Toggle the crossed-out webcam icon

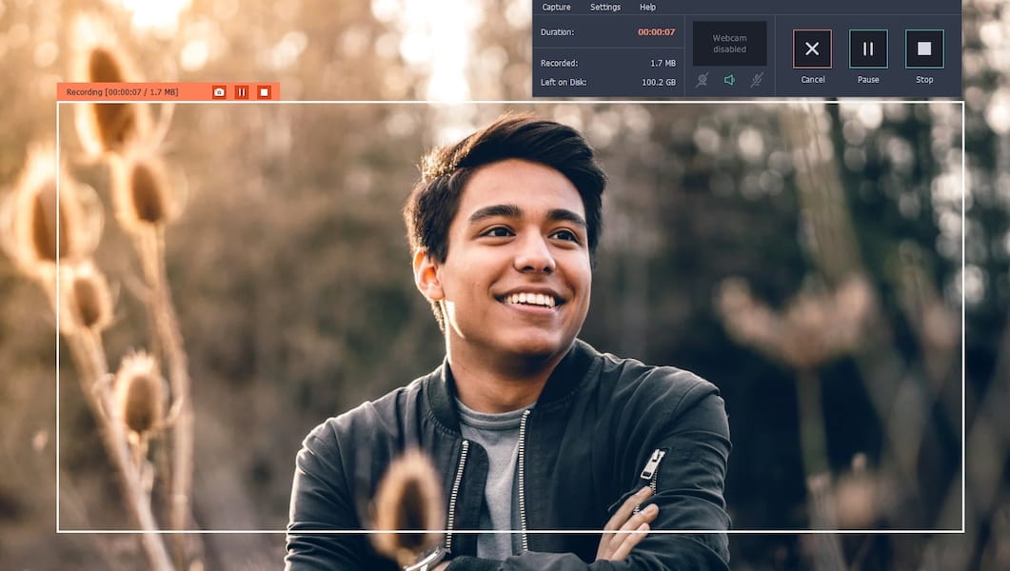[x=702, y=81]
